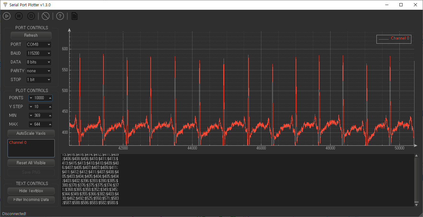Click the 450 label on the Y axis
423x217 pixels.
(x=65, y=111)
